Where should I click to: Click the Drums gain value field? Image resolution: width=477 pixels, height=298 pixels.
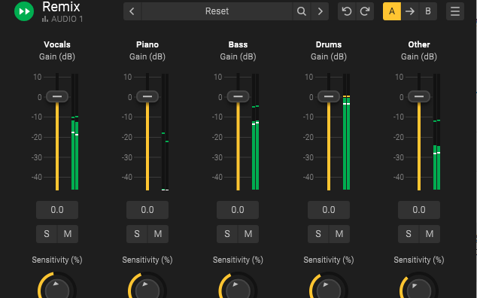[x=329, y=210]
